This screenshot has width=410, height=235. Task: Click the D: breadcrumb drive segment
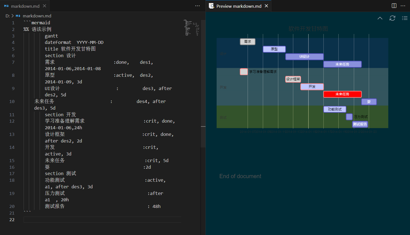7,16
